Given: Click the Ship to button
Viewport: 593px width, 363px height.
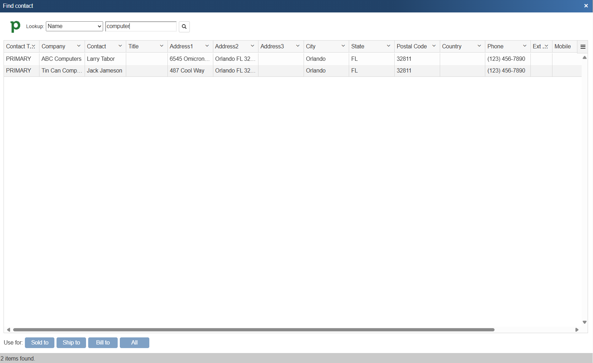Looking at the screenshot, I should 71,342.
